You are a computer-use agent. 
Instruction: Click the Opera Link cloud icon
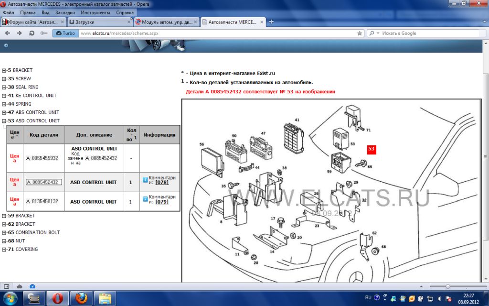tap(19, 286)
